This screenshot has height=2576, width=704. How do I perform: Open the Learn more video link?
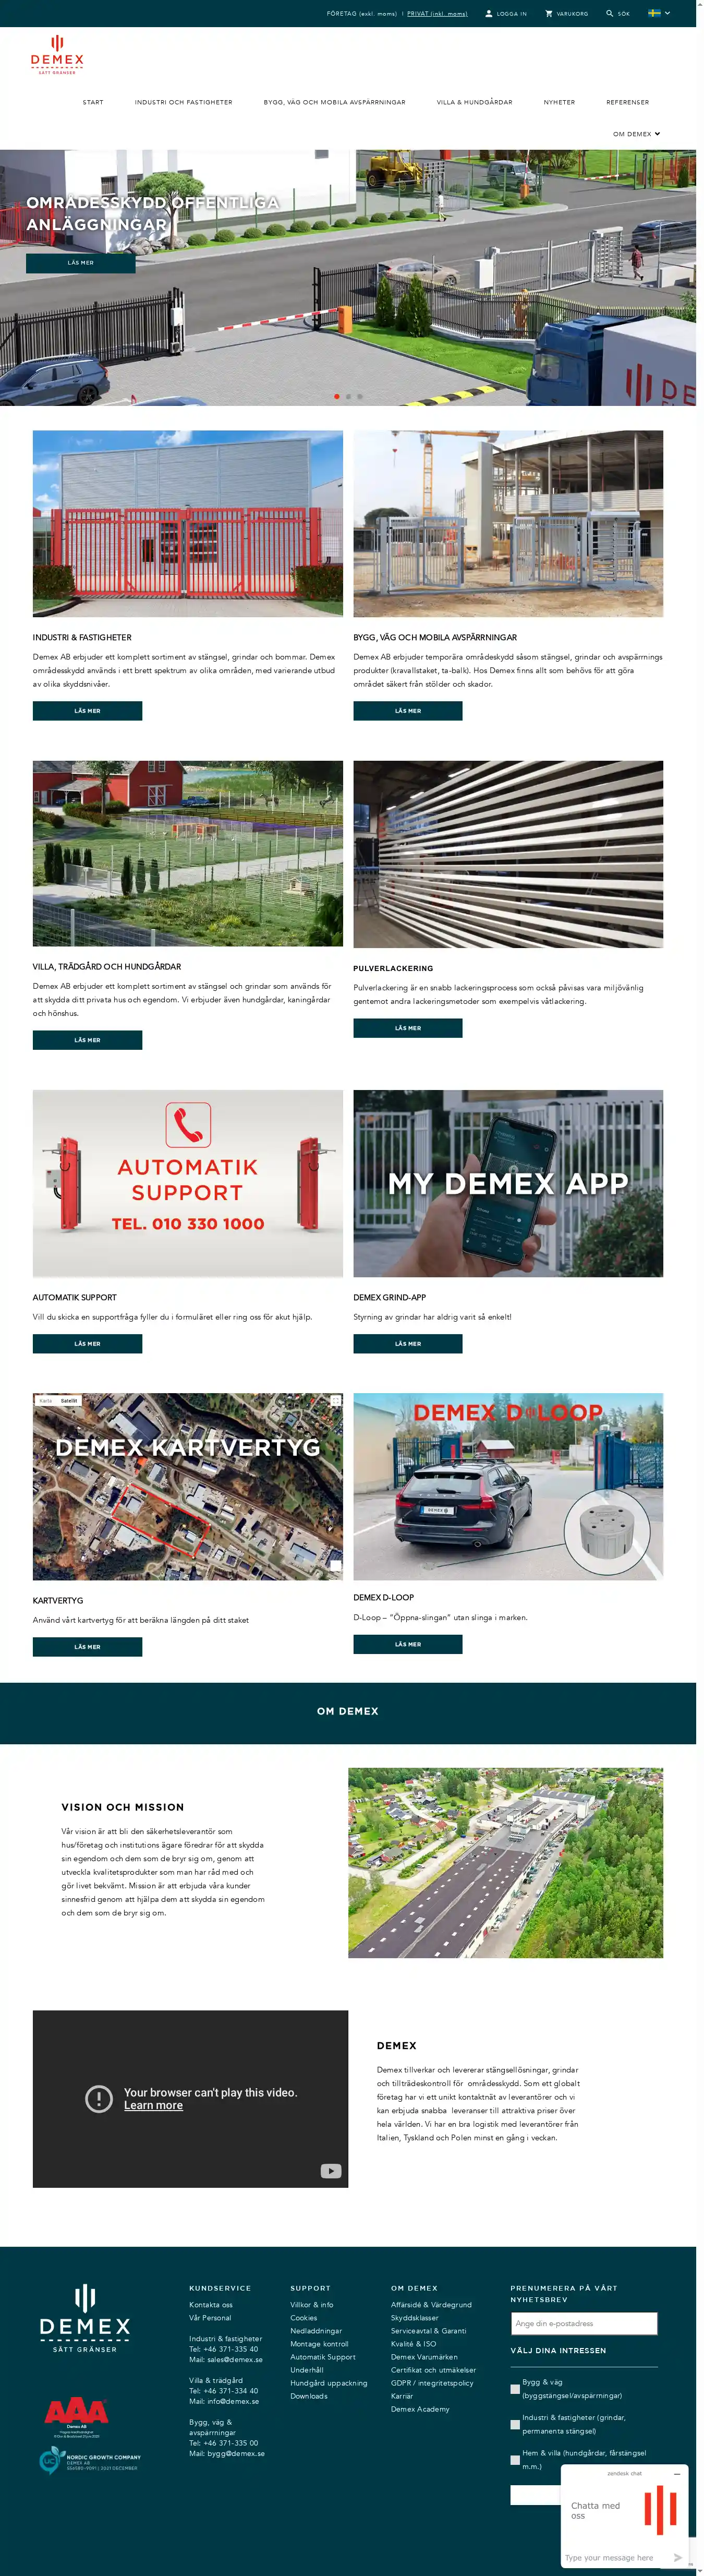[153, 2105]
